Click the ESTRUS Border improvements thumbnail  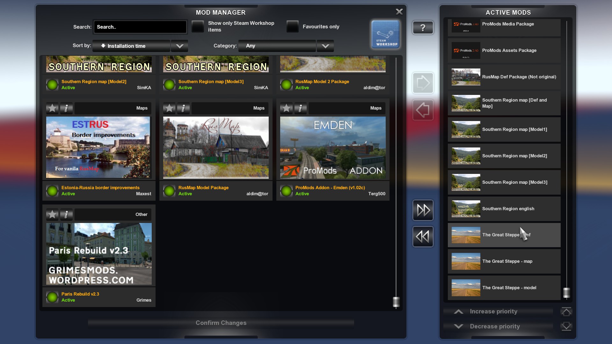(x=98, y=147)
